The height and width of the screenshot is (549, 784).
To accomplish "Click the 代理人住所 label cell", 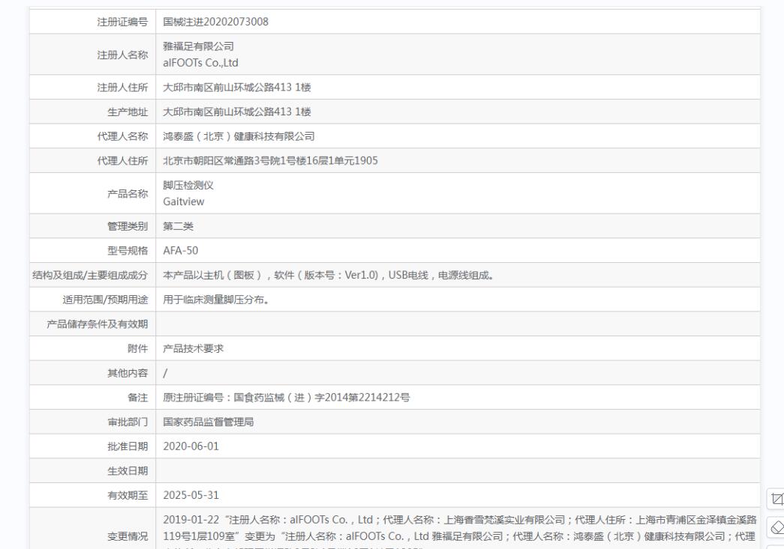I will coord(92,161).
